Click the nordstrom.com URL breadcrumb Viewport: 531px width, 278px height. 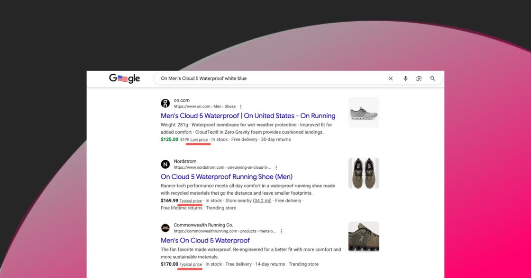pyautogui.click(x=222, y=167)
